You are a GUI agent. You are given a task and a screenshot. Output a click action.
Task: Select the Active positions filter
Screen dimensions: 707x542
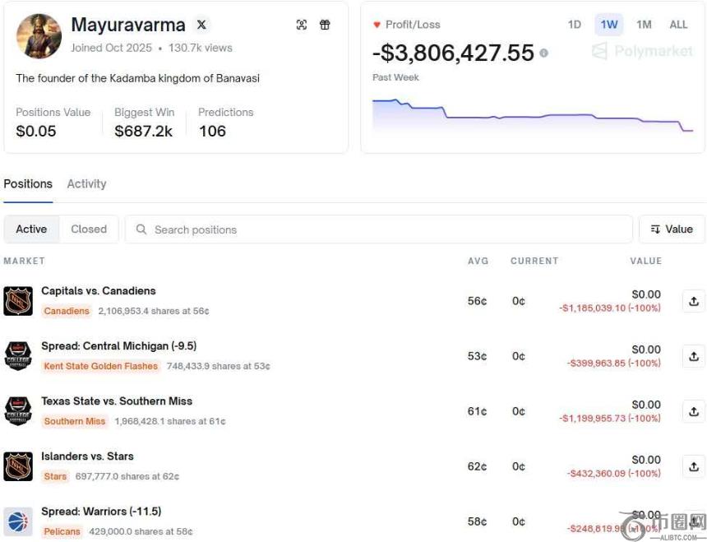pos(31,229)
